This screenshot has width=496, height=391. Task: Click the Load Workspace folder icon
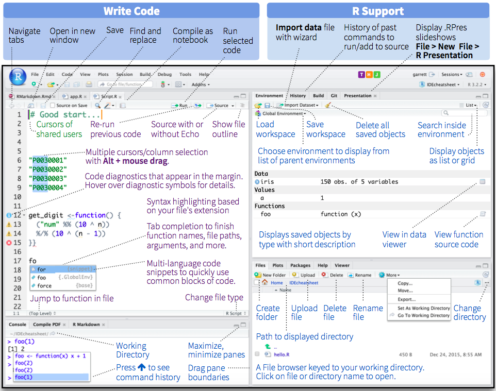pyautogui.click(x=258, y=105)
